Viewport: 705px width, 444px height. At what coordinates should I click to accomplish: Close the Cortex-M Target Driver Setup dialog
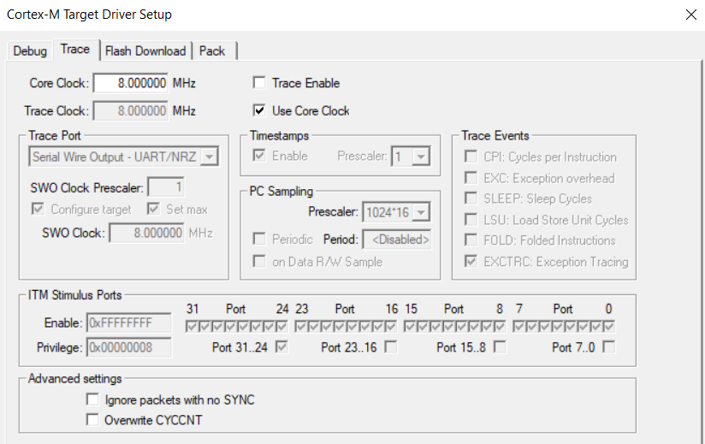(x=690, y=15)
